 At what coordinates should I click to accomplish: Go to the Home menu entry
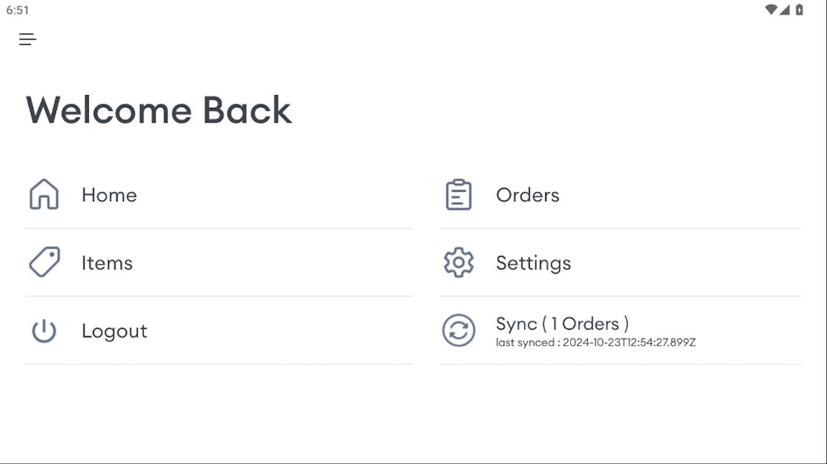pyautogui.click(x=109, y=195)
